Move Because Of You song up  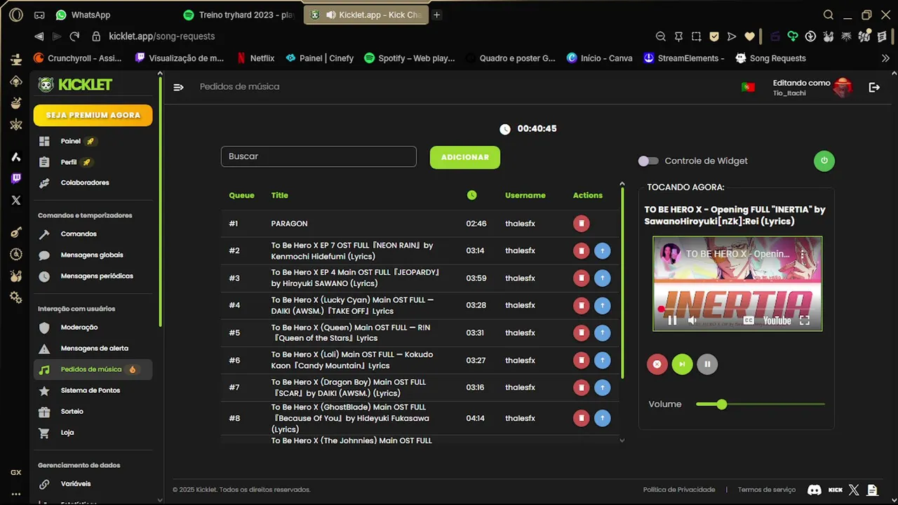[x=602, y=418]
